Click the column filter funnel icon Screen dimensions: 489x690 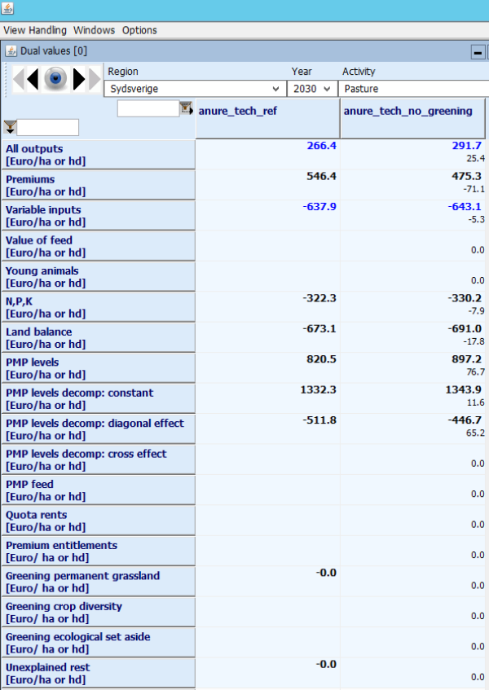pyautogui.click(x=186, y=108)
